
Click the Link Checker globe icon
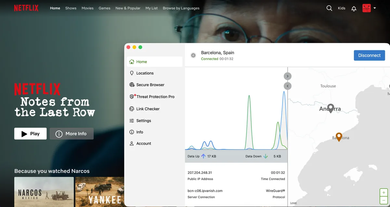point(132,109)
